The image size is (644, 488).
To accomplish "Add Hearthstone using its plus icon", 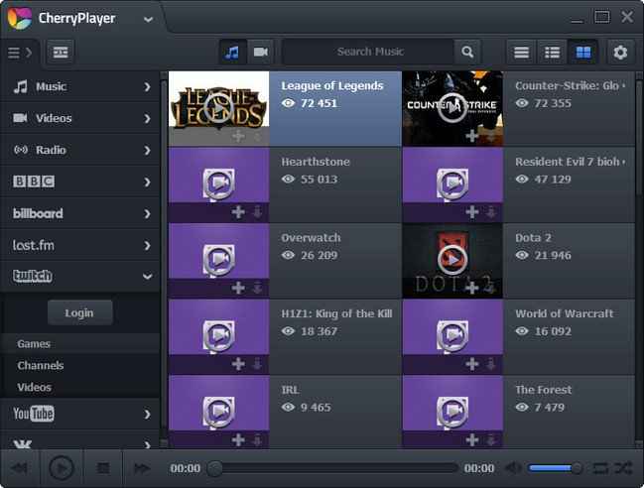I will tap(238, 211).
